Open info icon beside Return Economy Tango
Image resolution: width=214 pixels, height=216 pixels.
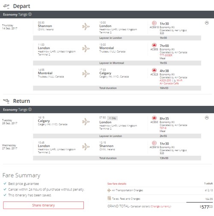(30, 109)
